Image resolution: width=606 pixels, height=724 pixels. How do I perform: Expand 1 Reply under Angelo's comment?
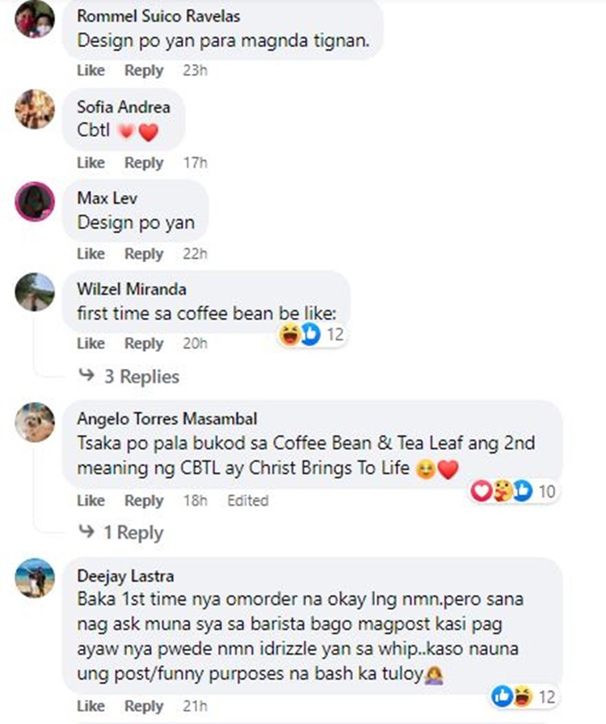[121, 532]
